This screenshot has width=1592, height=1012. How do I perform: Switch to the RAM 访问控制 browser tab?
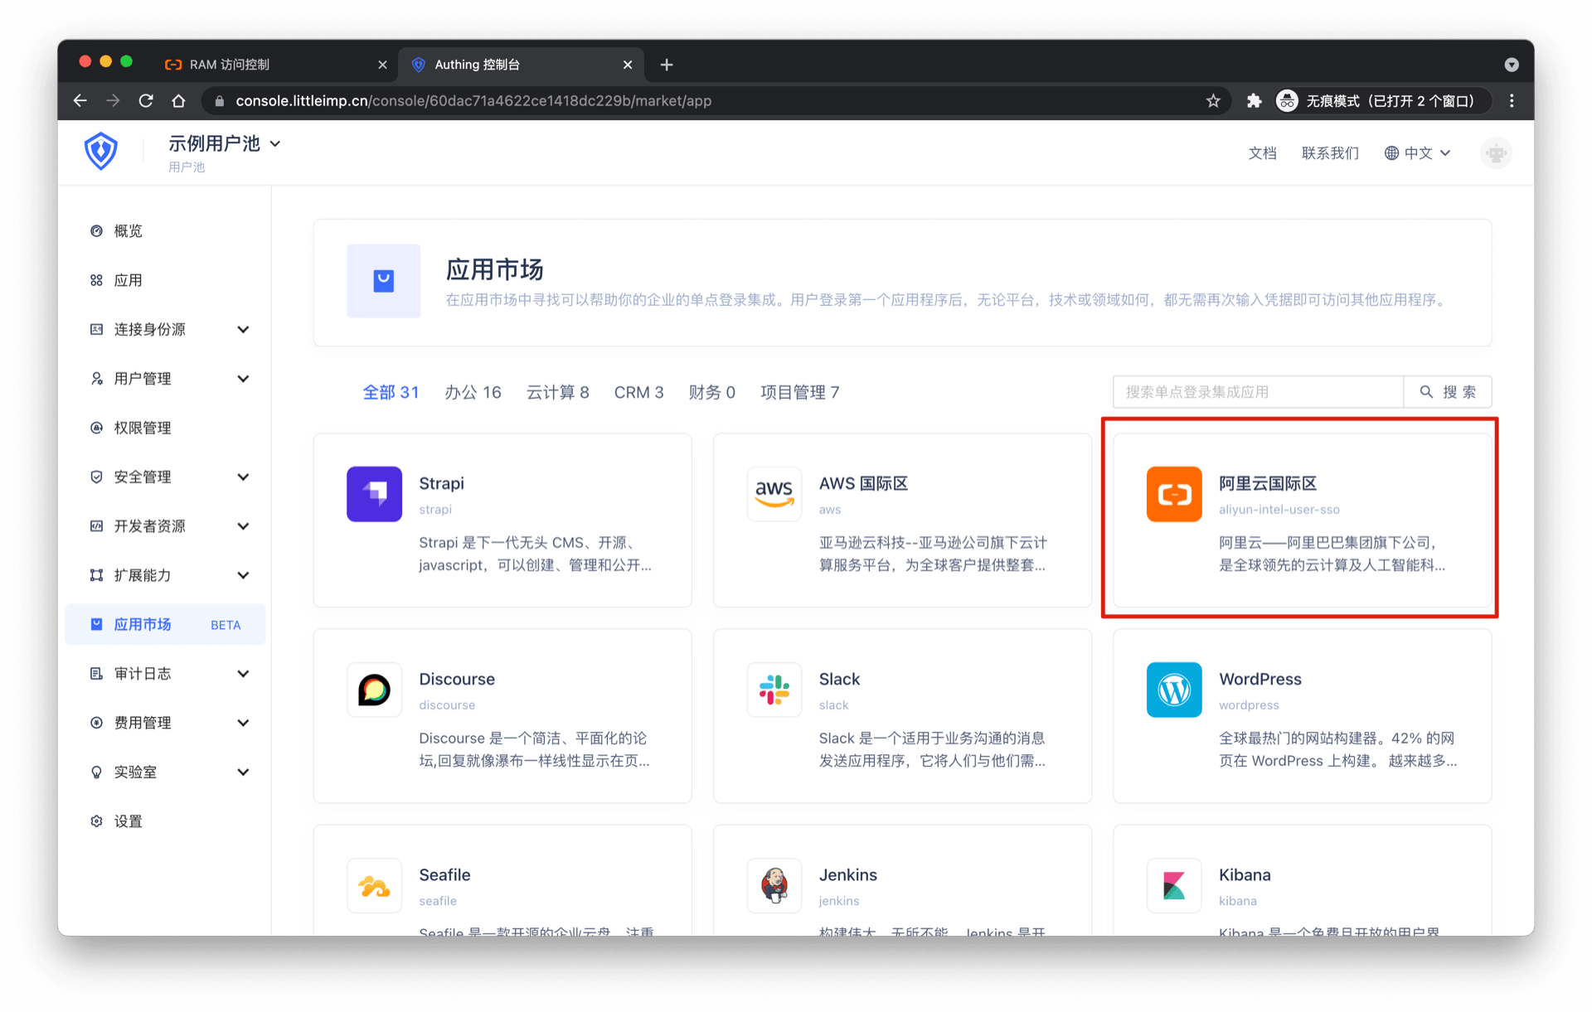(x=230, y=65)
